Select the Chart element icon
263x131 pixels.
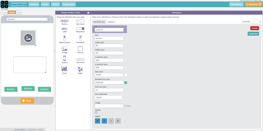(x=64, y=68)
